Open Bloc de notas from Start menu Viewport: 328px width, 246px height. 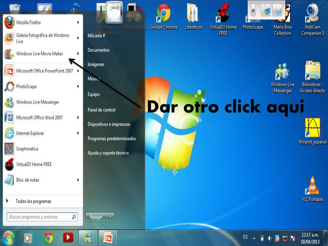(43, 180)
